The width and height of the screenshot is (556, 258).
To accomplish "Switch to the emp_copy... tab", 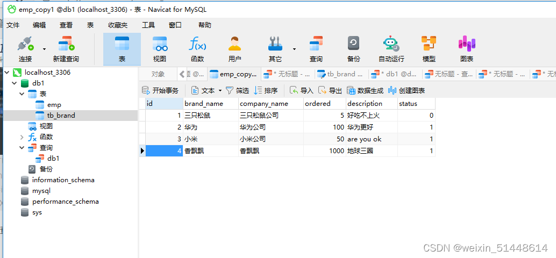I will click(234, 74).
